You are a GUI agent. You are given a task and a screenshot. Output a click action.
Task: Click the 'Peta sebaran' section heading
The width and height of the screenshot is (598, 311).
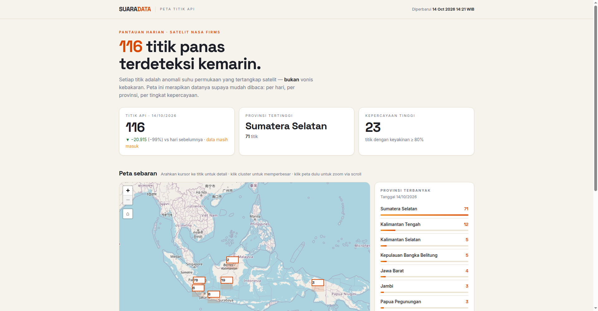point(138,174)
